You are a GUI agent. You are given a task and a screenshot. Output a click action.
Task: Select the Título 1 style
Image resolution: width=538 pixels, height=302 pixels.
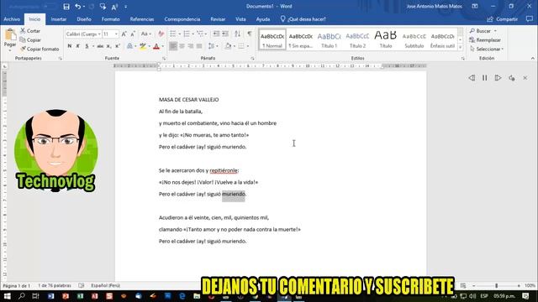pyautogui.click(x=329, y=39)
